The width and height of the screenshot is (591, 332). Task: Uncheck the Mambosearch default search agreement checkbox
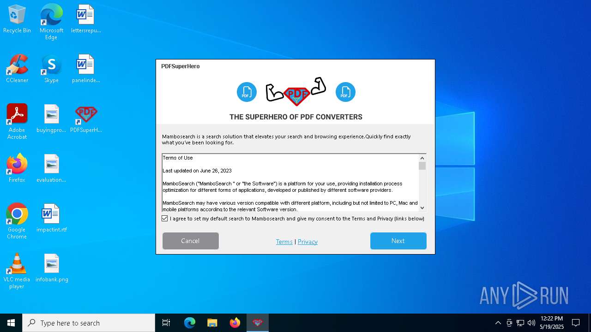tap(165, 219)
